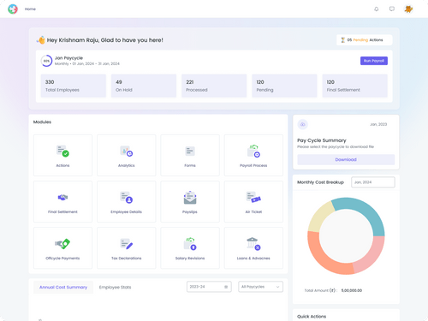Image resolution: width=428 pixels, height=321 pixels.
Task: Open the 2023-24 year picker
Action: [x=209, y=287]
